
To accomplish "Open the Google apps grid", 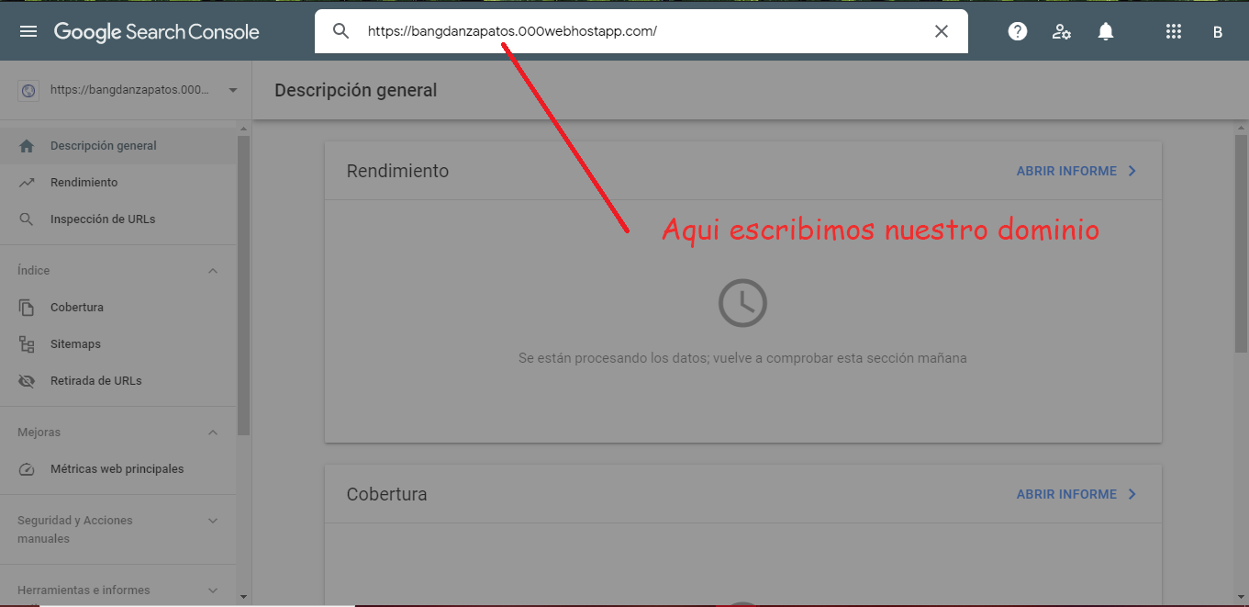I will coord(1173,32).
